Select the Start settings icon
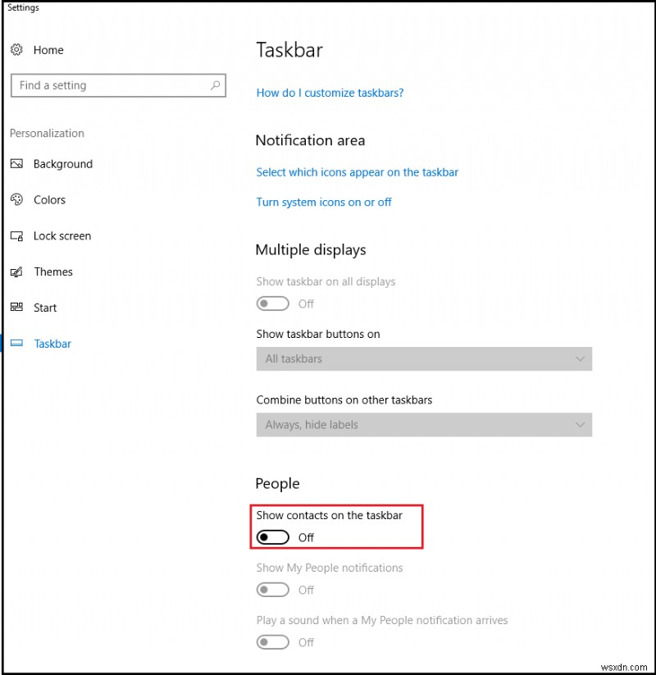The width and height of the screenshot is (656, 675). tap(17, 308)
